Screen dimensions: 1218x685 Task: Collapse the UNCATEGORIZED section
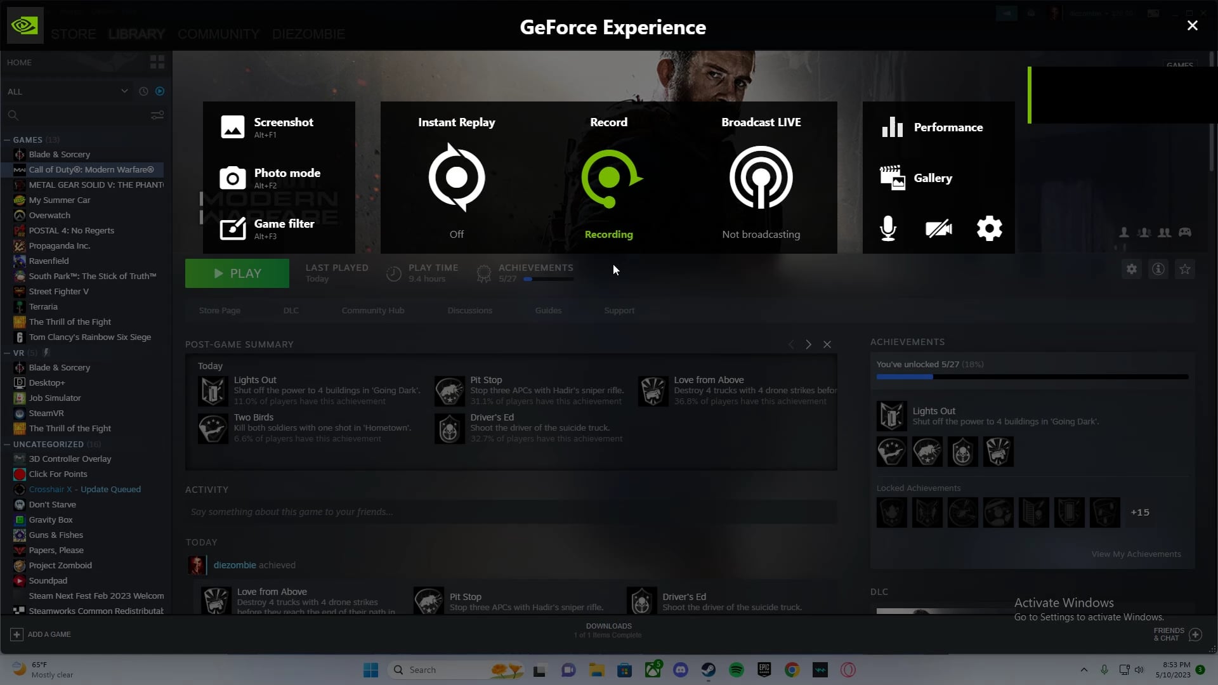[x=8, y=444]
